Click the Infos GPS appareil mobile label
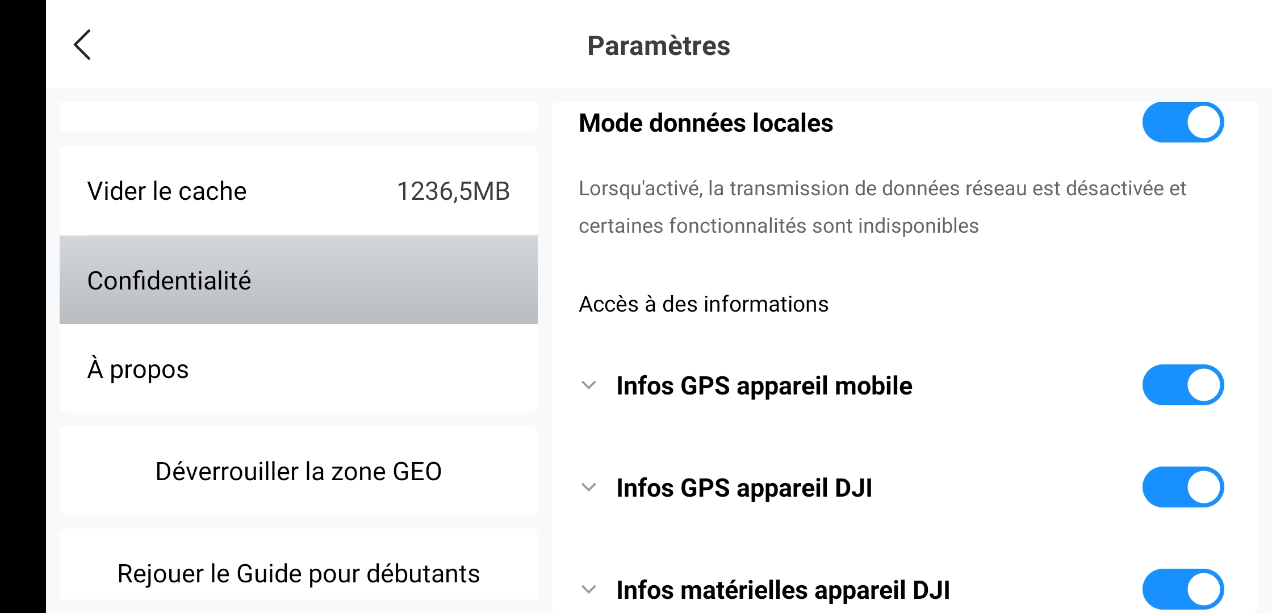Image resolution: width=1272 pixels, height=613 pixels. (764, 385)
